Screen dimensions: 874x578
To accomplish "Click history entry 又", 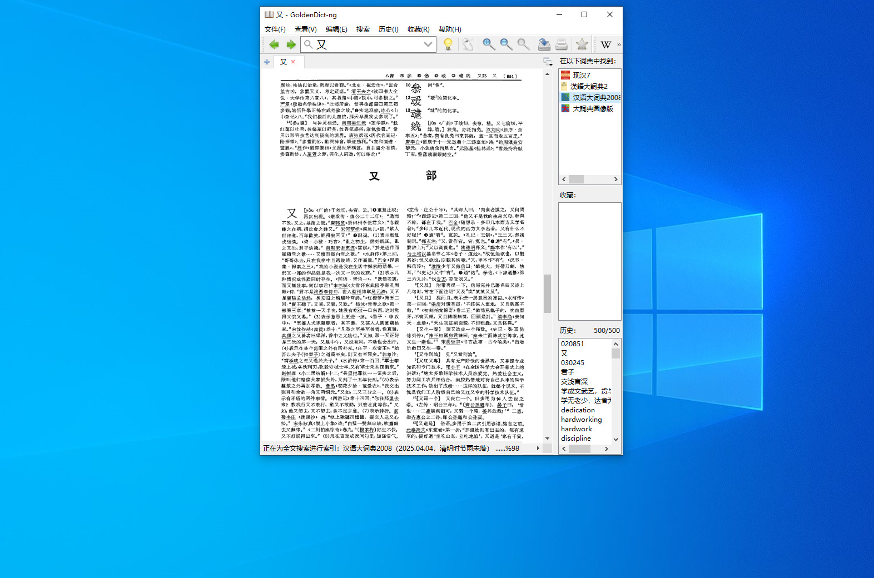I will pos(564,353).
